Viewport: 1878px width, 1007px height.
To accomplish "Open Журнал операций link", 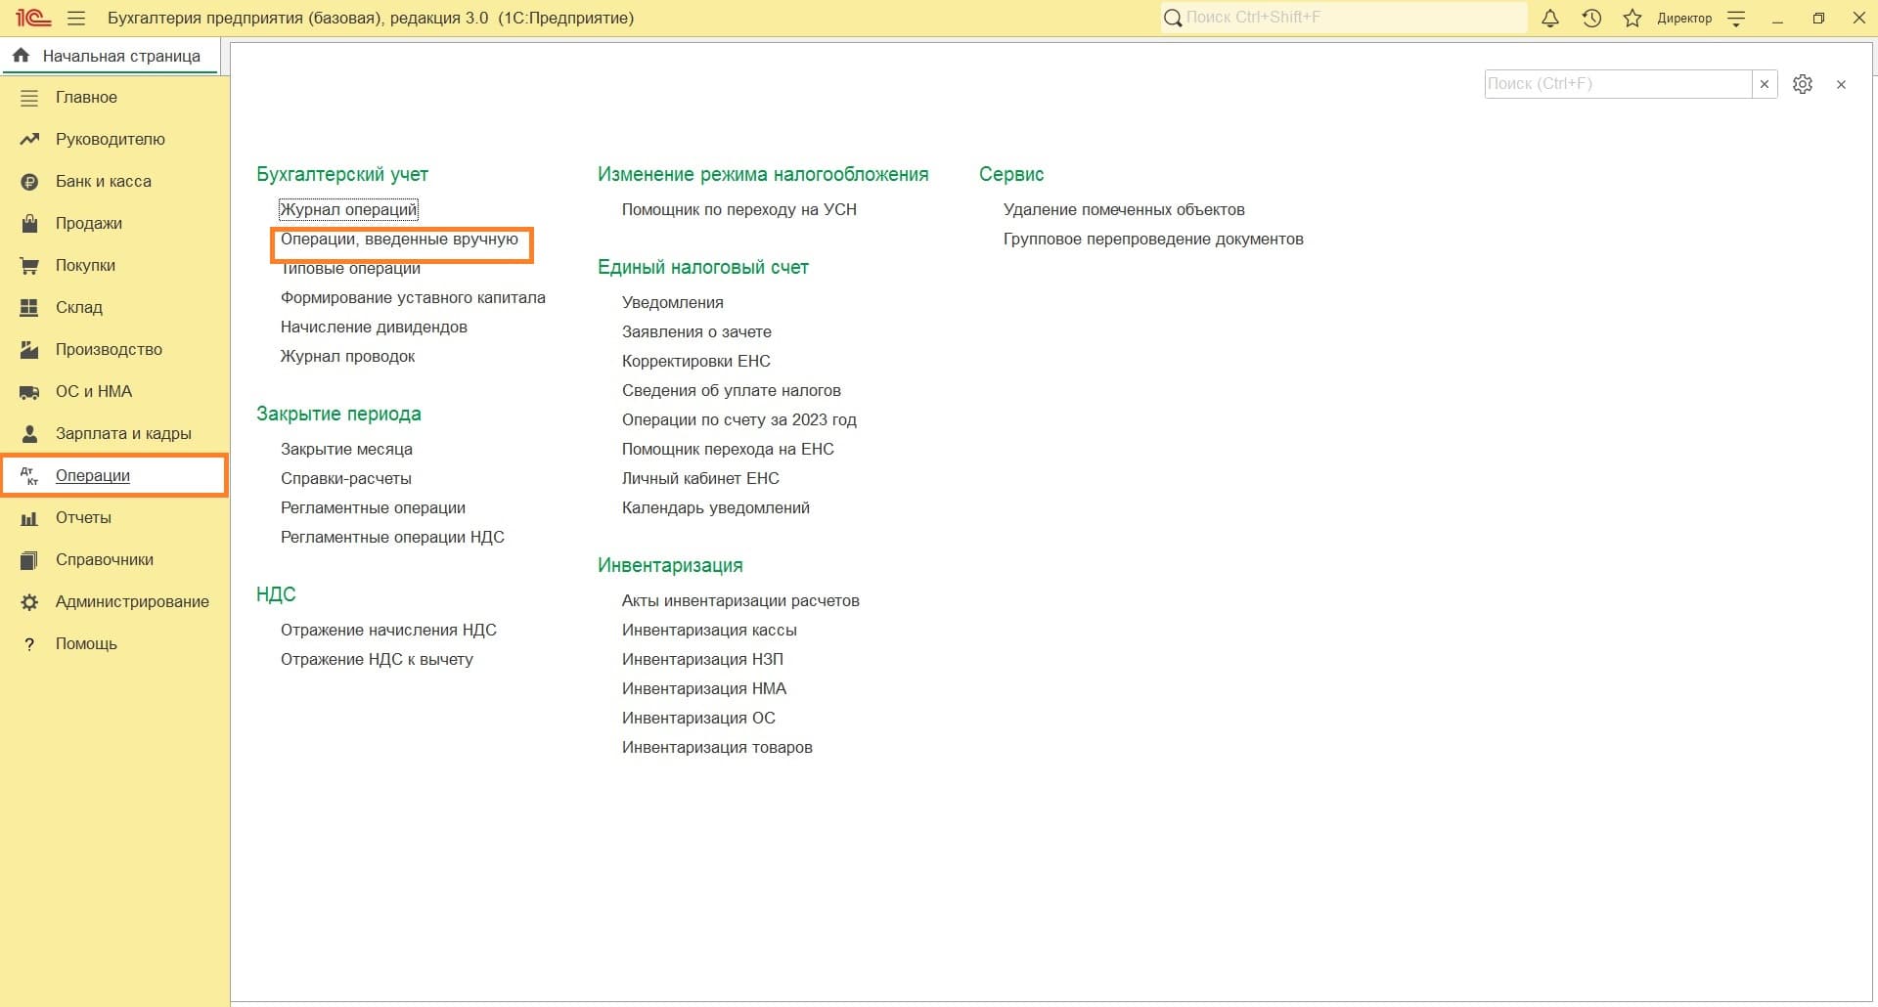I will tap(348, 209).
